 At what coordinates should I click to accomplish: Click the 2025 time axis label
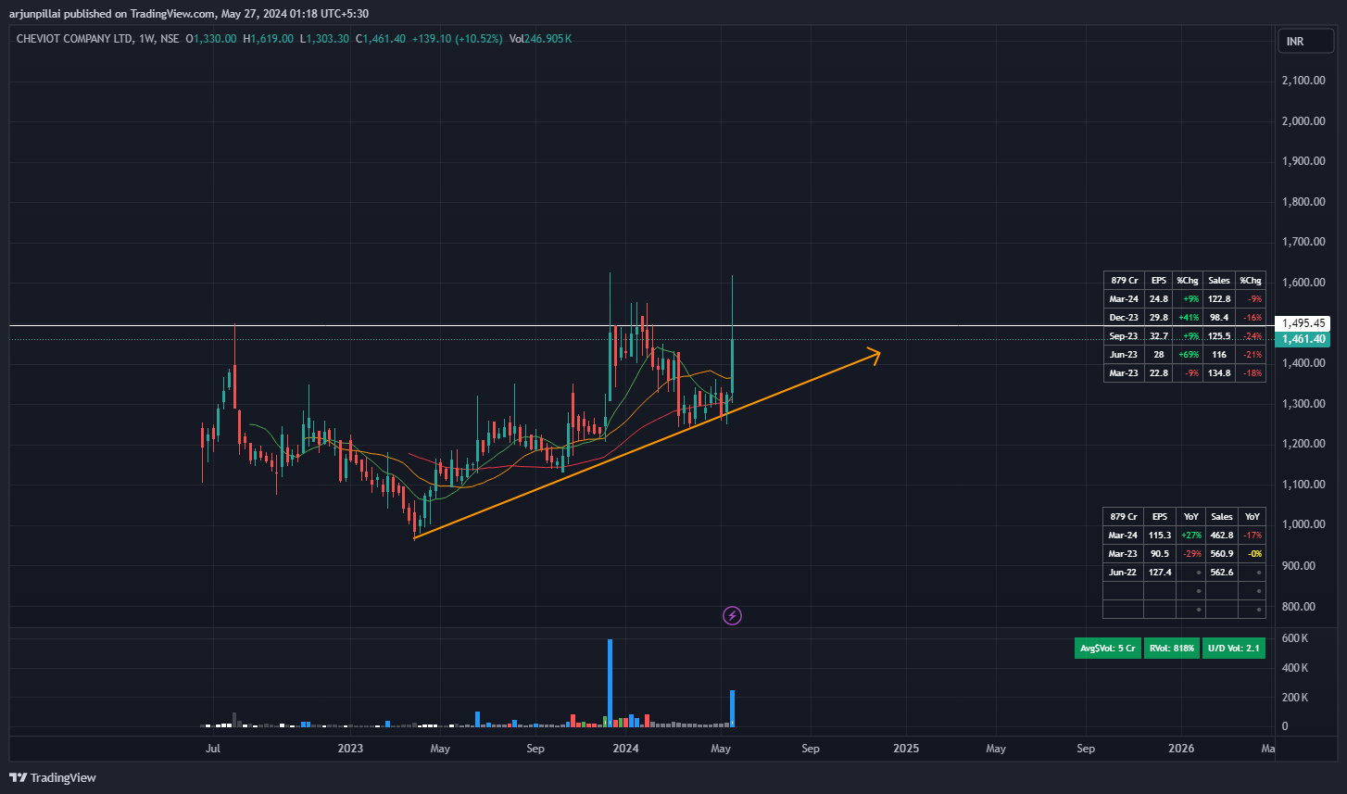(x=906, y=749)
